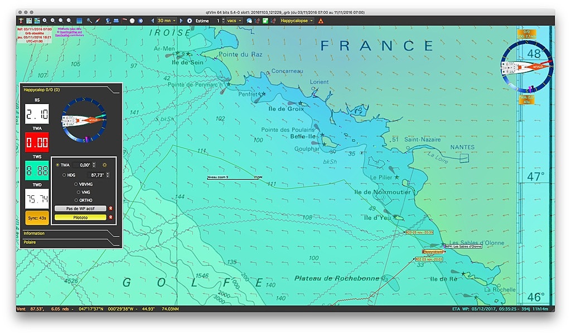Open the vacs unit dropdown

point(234,21)
